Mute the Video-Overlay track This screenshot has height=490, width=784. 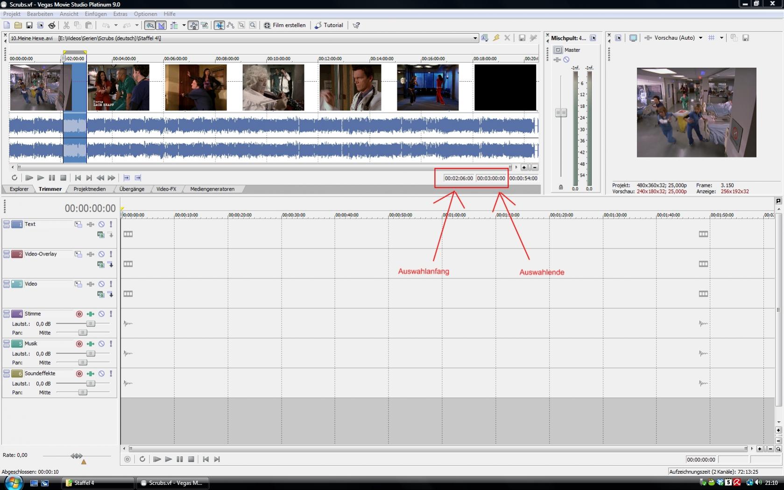pyautogui.click(x=101, y=254)
